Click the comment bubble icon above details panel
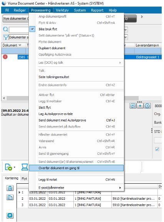Screen dimensions: 164x222 [x=133, y=106]
